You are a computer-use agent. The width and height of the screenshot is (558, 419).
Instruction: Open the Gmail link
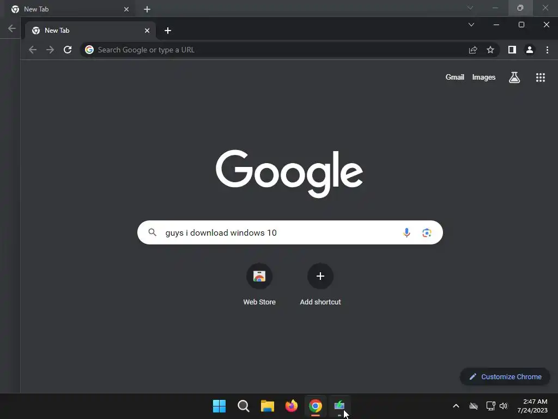pyautogui.click(x=455, y=77)
